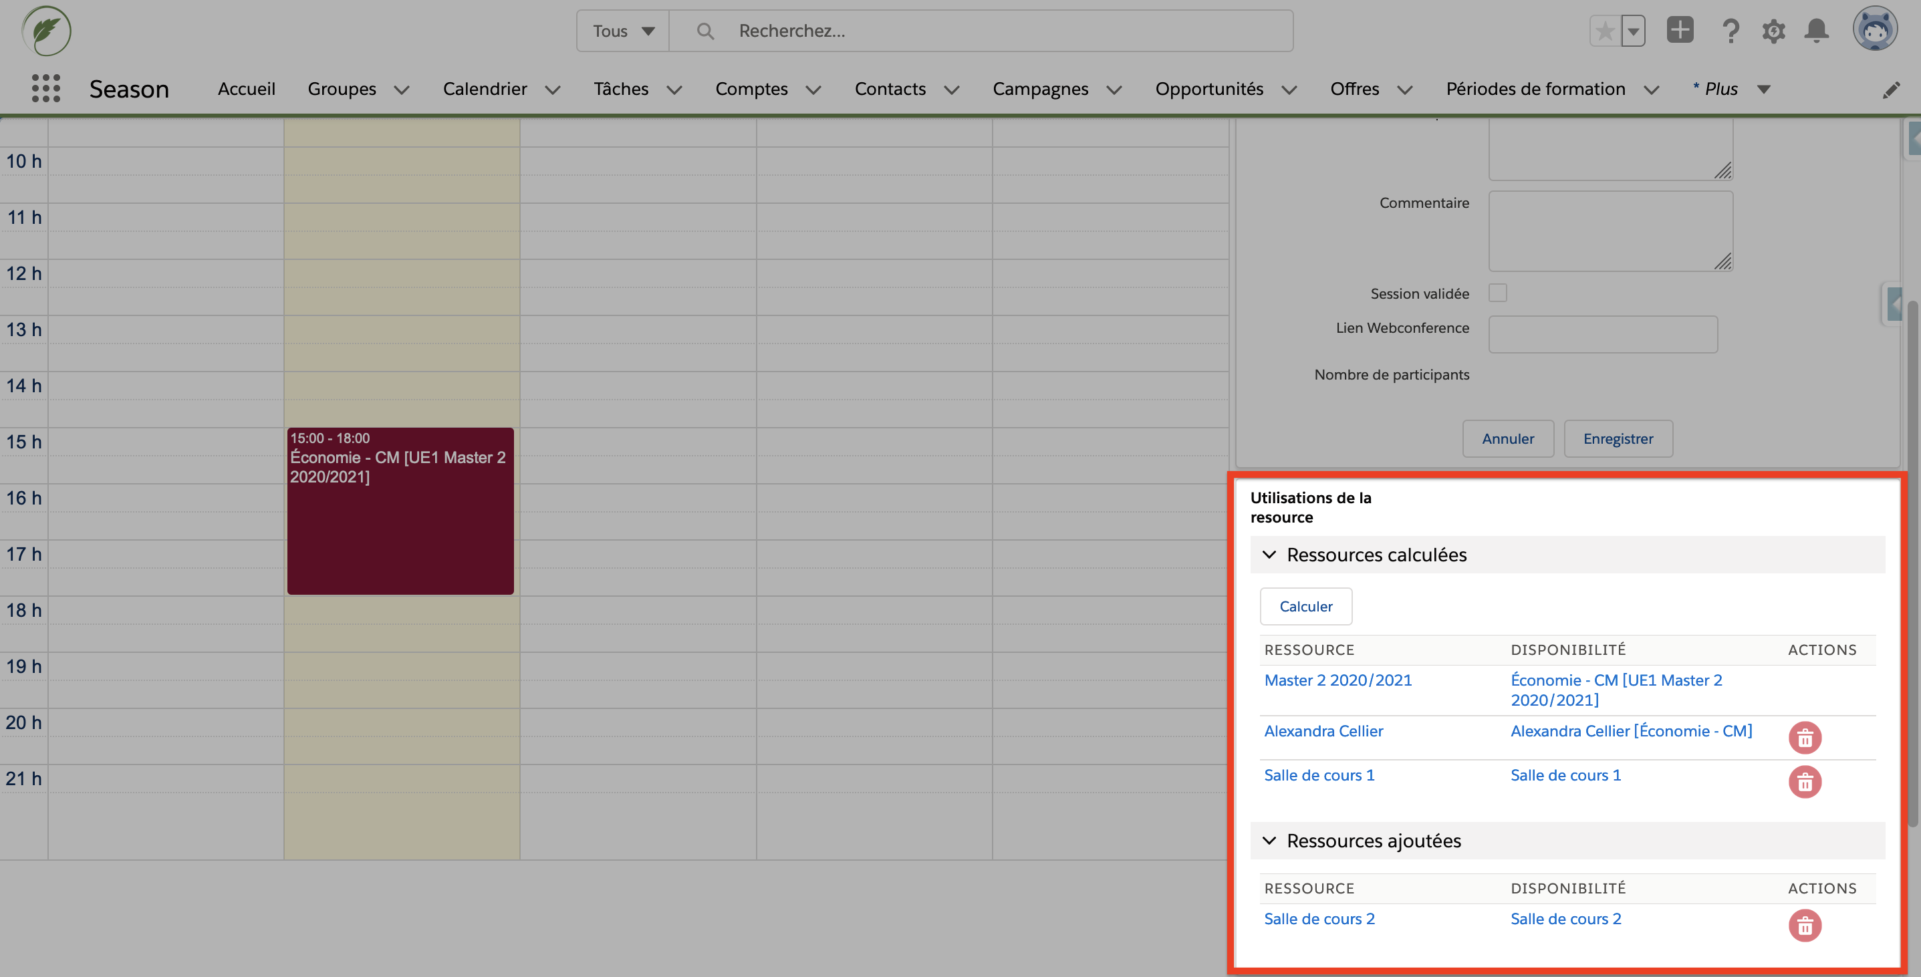Open the Contacts menu item
This screenshot has height=977, width=1921.
[x=890, y=88]
